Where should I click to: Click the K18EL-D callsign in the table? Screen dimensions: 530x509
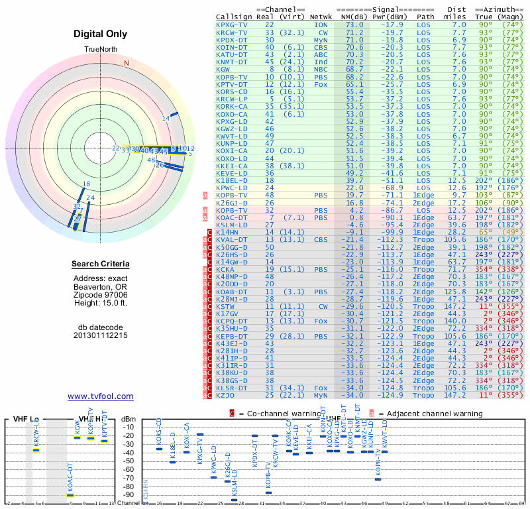click(232, 180)
